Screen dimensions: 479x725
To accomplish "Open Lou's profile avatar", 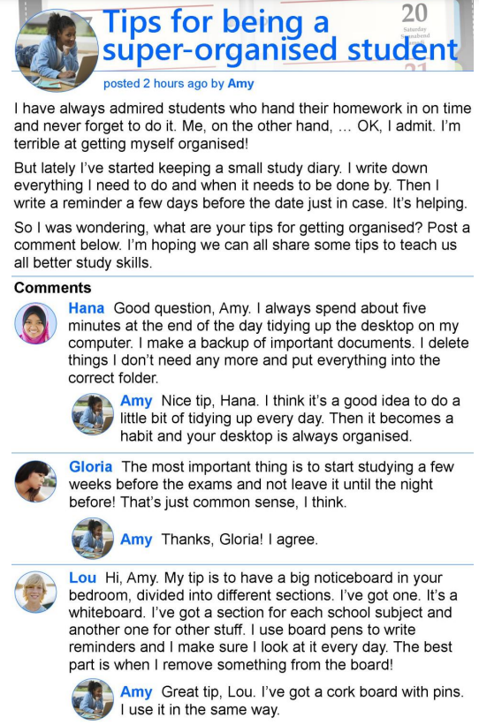I will [x=35, y=593].
